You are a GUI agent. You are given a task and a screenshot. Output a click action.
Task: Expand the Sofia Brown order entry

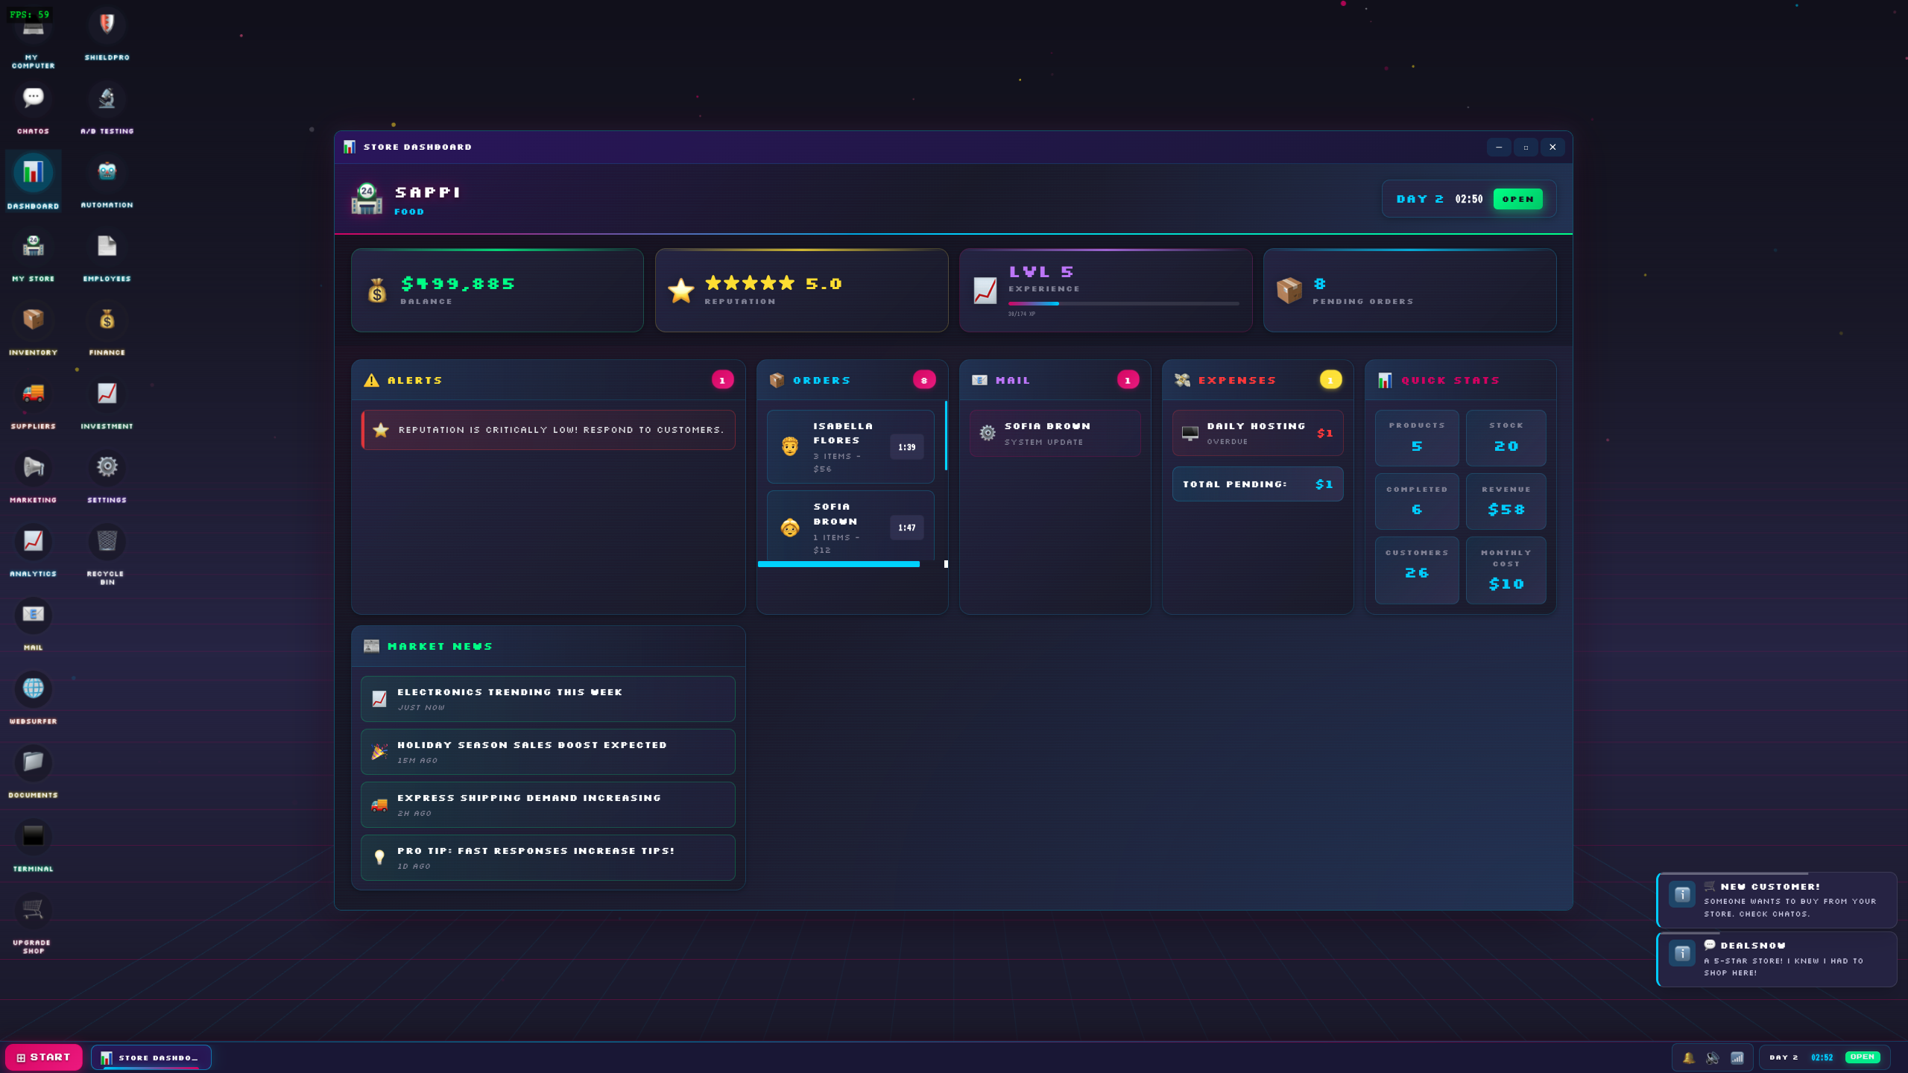point(850,527)
